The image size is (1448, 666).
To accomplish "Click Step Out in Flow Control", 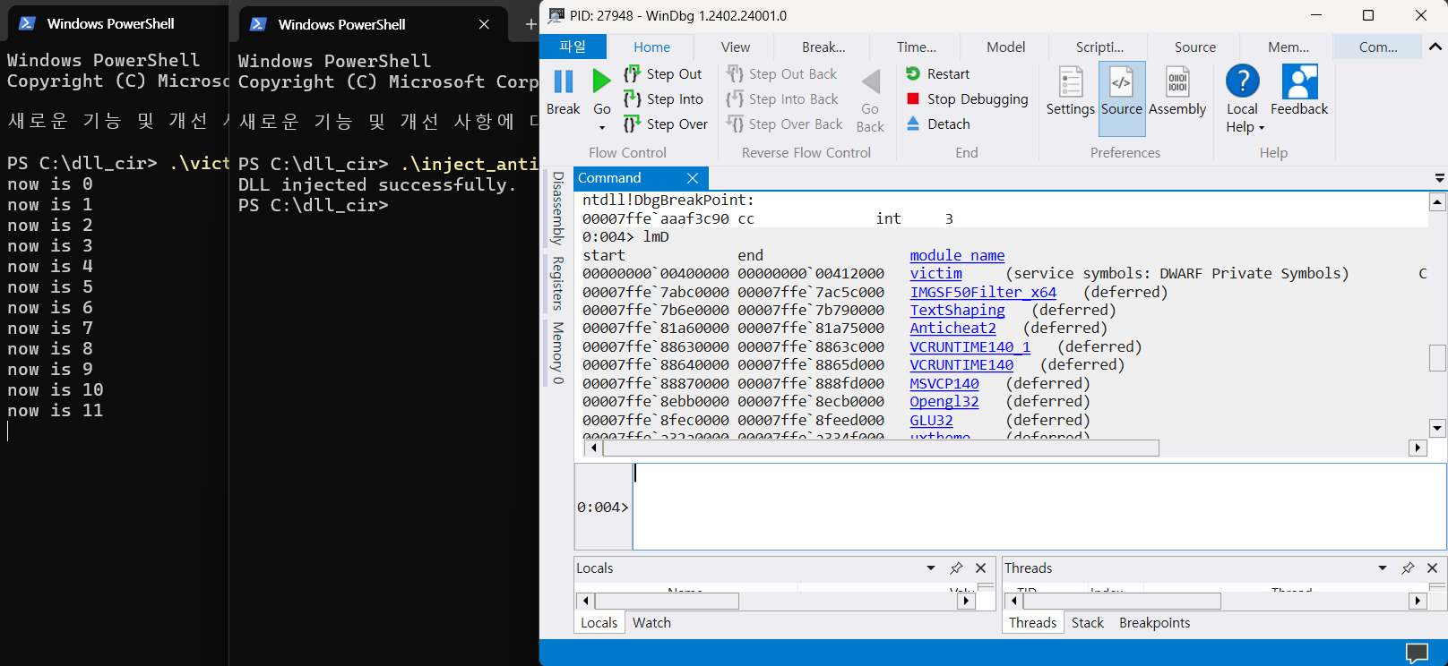I will click(x=663, y=74).
